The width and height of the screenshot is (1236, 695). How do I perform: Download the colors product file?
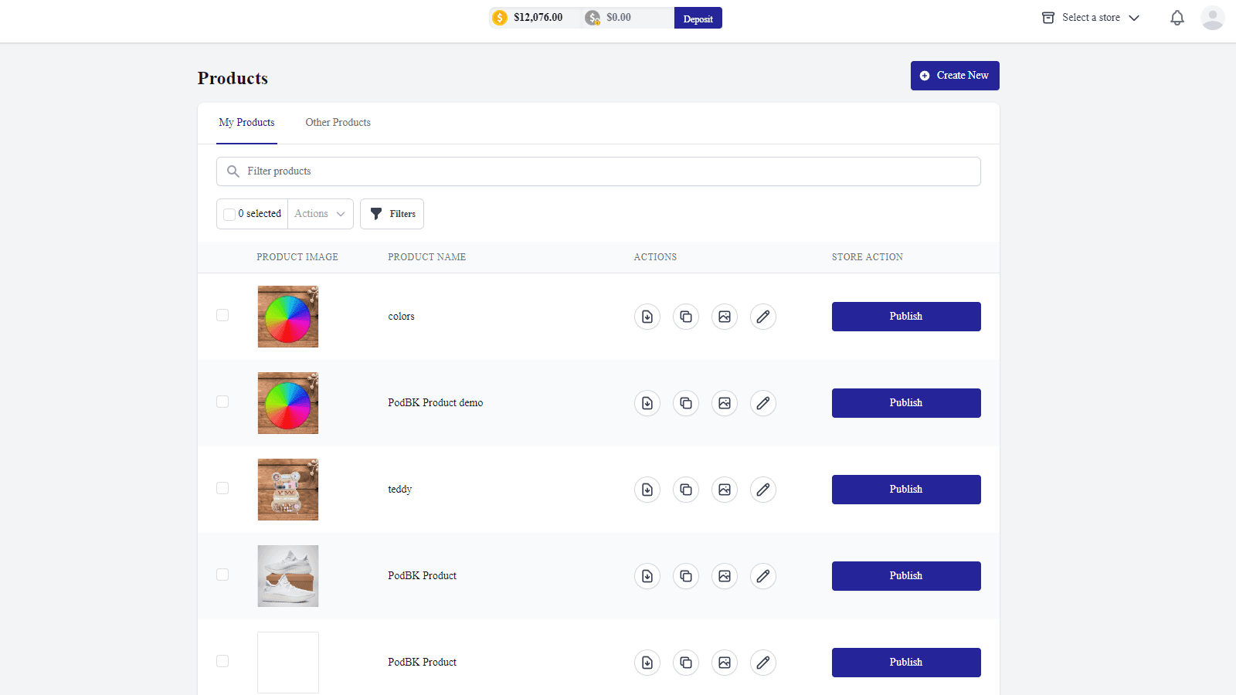tap(647, 317)
